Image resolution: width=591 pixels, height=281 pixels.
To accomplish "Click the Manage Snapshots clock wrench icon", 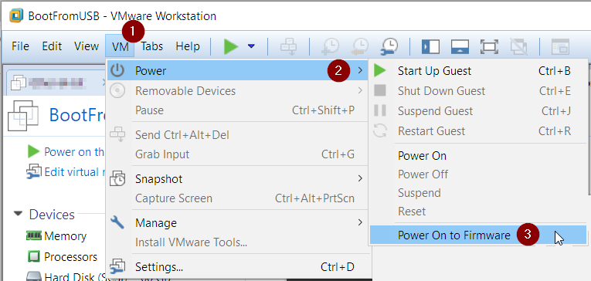I will tap(389, 46).
